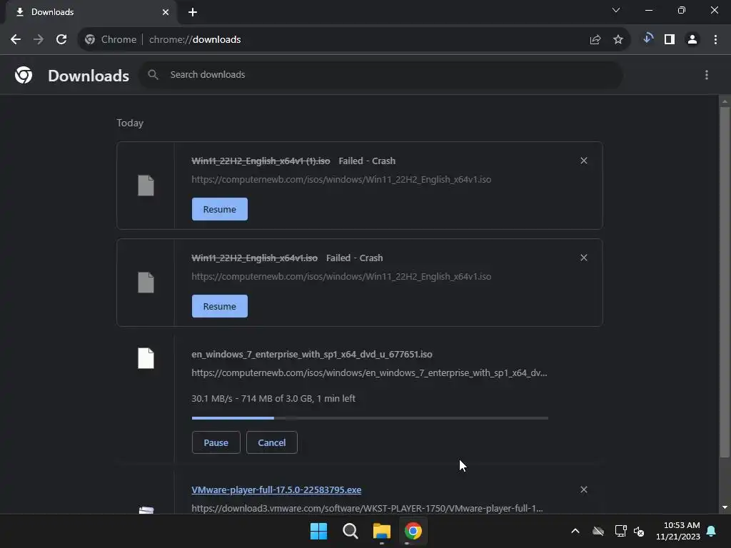Screen dimensions: 731x548
Task: Cancel the Windows 7 enterprise ISO download
Action: tap(272, 442)
